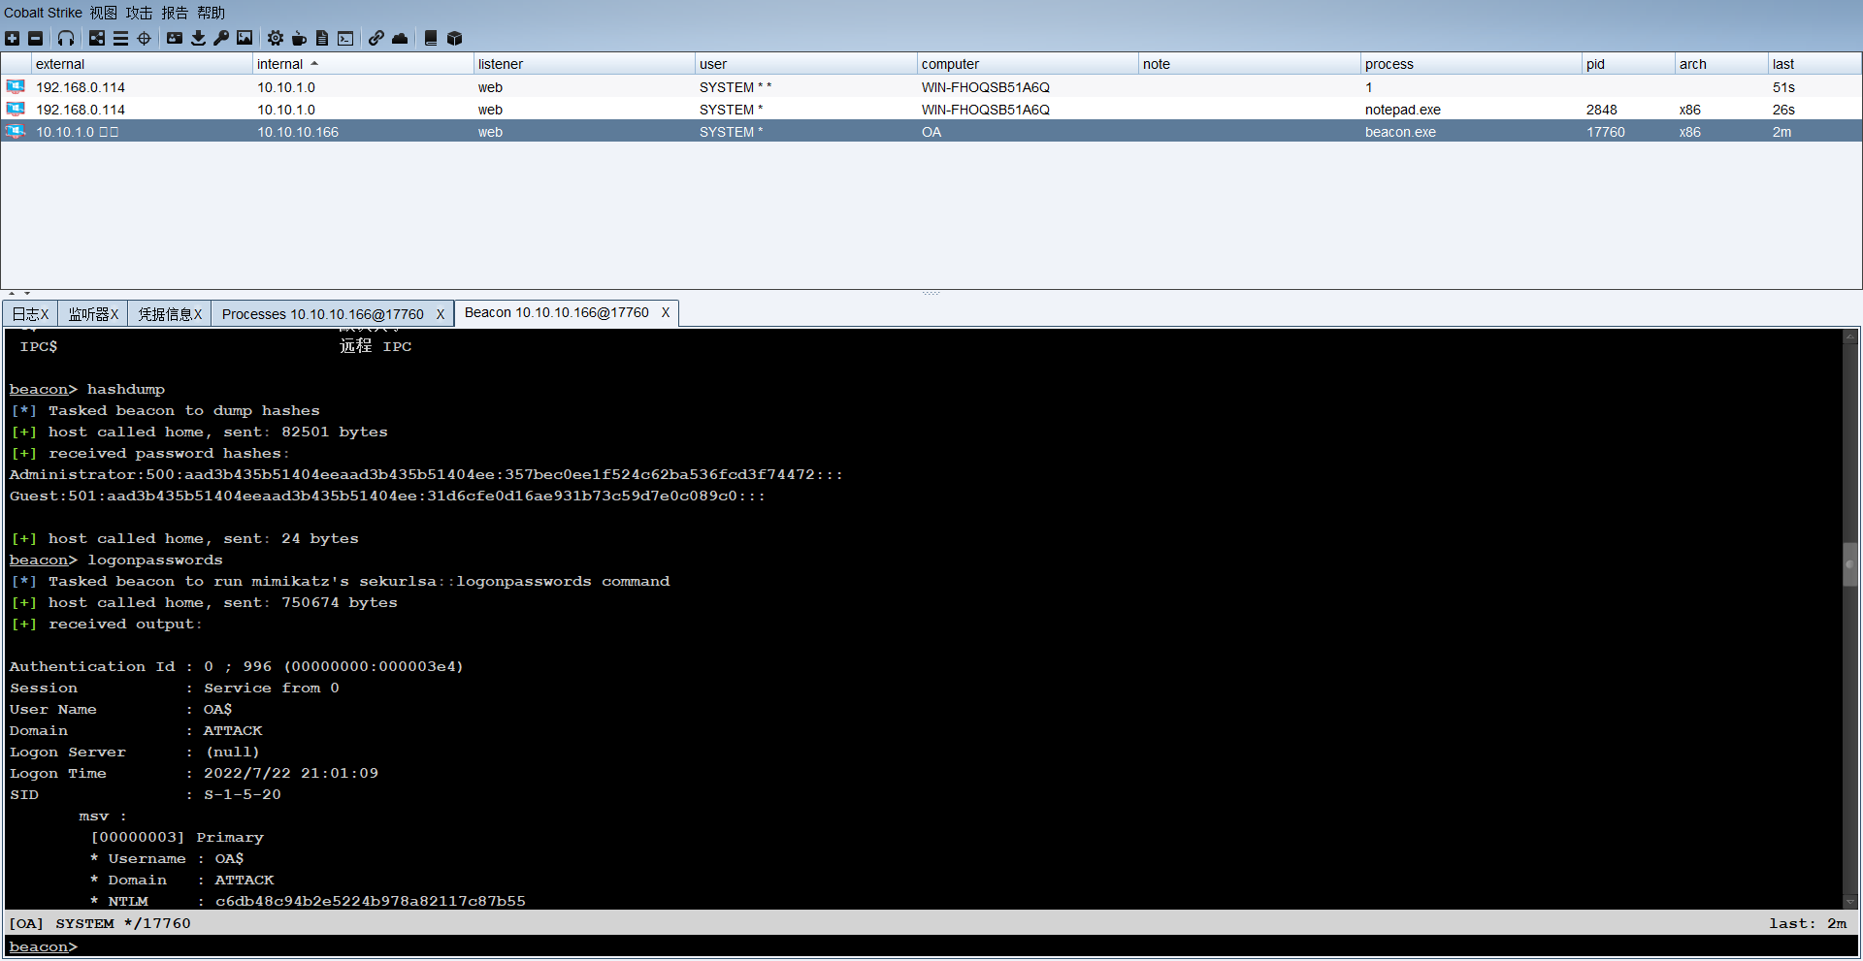The height and width of the screenshot is (961, 1863).
Task: Select the first 192.168.0.114 session with 51s last
Action: (x=931, y=87)
